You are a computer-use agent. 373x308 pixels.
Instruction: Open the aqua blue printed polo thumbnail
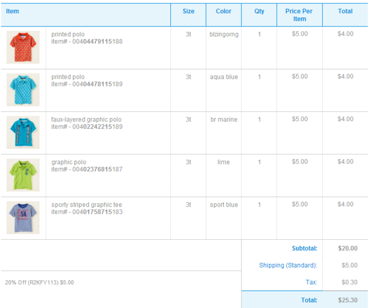[23, 90]
